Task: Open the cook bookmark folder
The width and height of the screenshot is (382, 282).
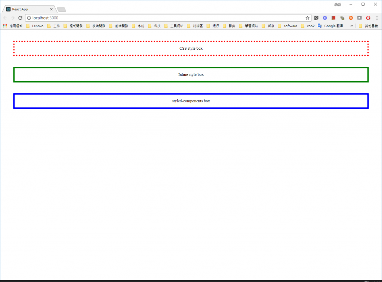Action: coord(308,26)
